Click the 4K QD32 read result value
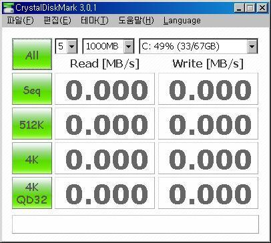This screenshot has width=271, height=243. click(105, 193)
